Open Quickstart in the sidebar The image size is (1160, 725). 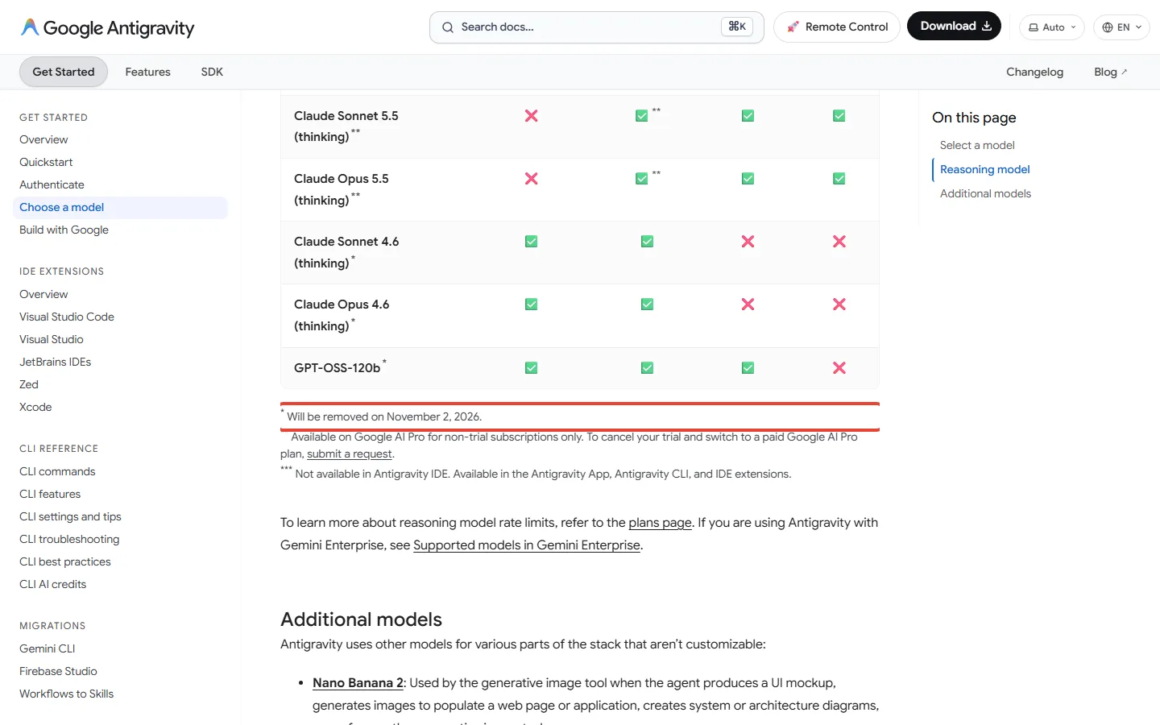coord(46,162)
